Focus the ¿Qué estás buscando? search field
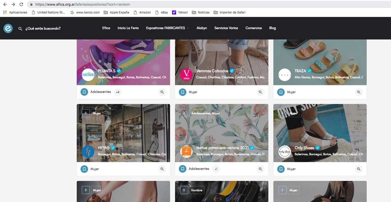391x202 pixels. point(43,28)
